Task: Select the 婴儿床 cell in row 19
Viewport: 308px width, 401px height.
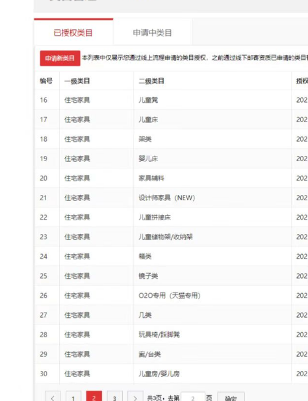Action: 148,159
